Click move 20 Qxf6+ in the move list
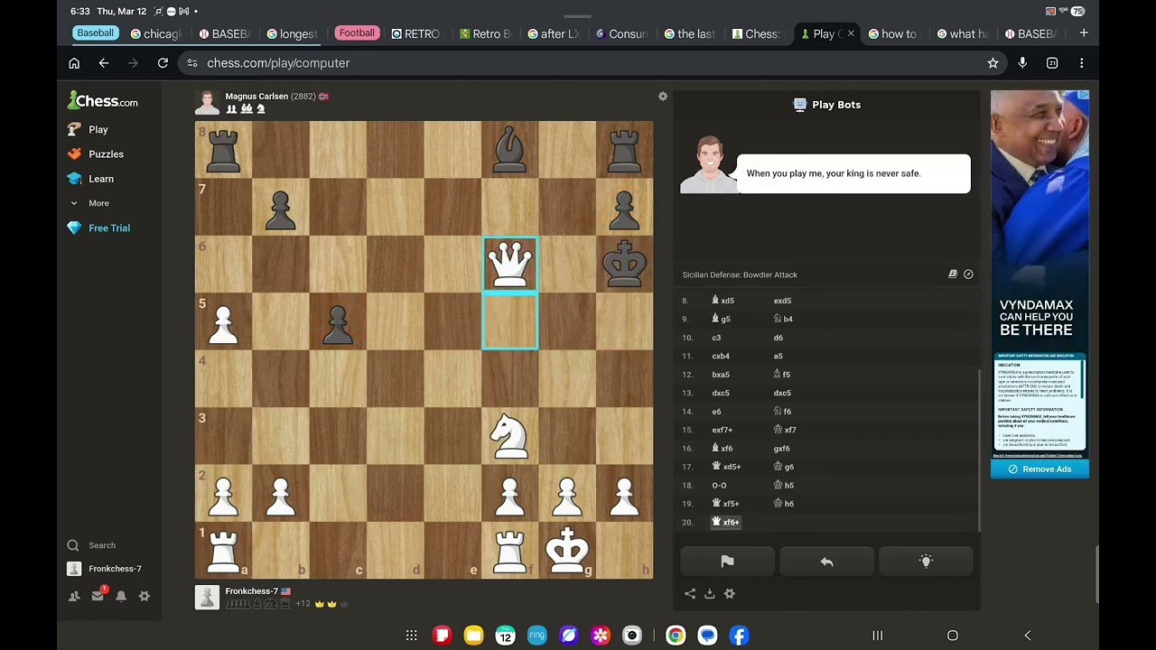The image size is (1156, 650). pos(726,522)
